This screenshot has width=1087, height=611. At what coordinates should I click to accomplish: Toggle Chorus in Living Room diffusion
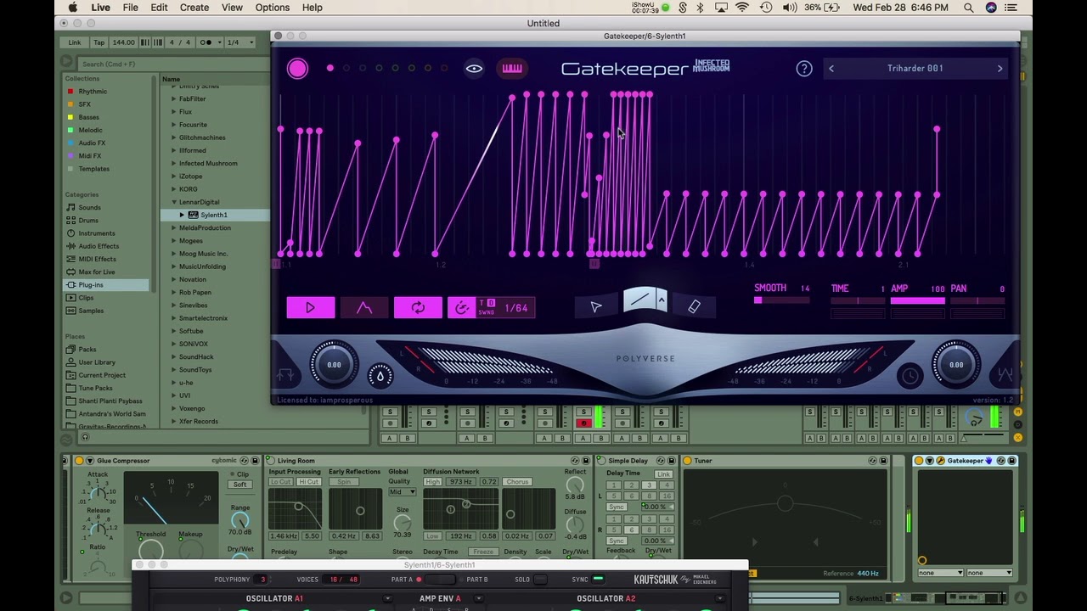point(517,482)
